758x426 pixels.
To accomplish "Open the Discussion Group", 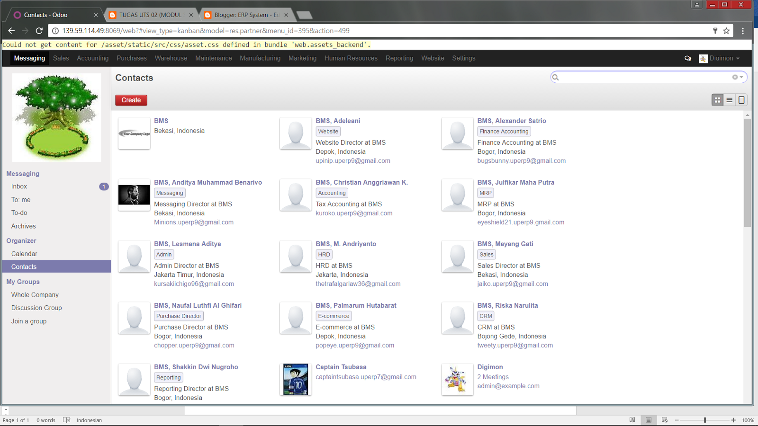I will point(36,308).
